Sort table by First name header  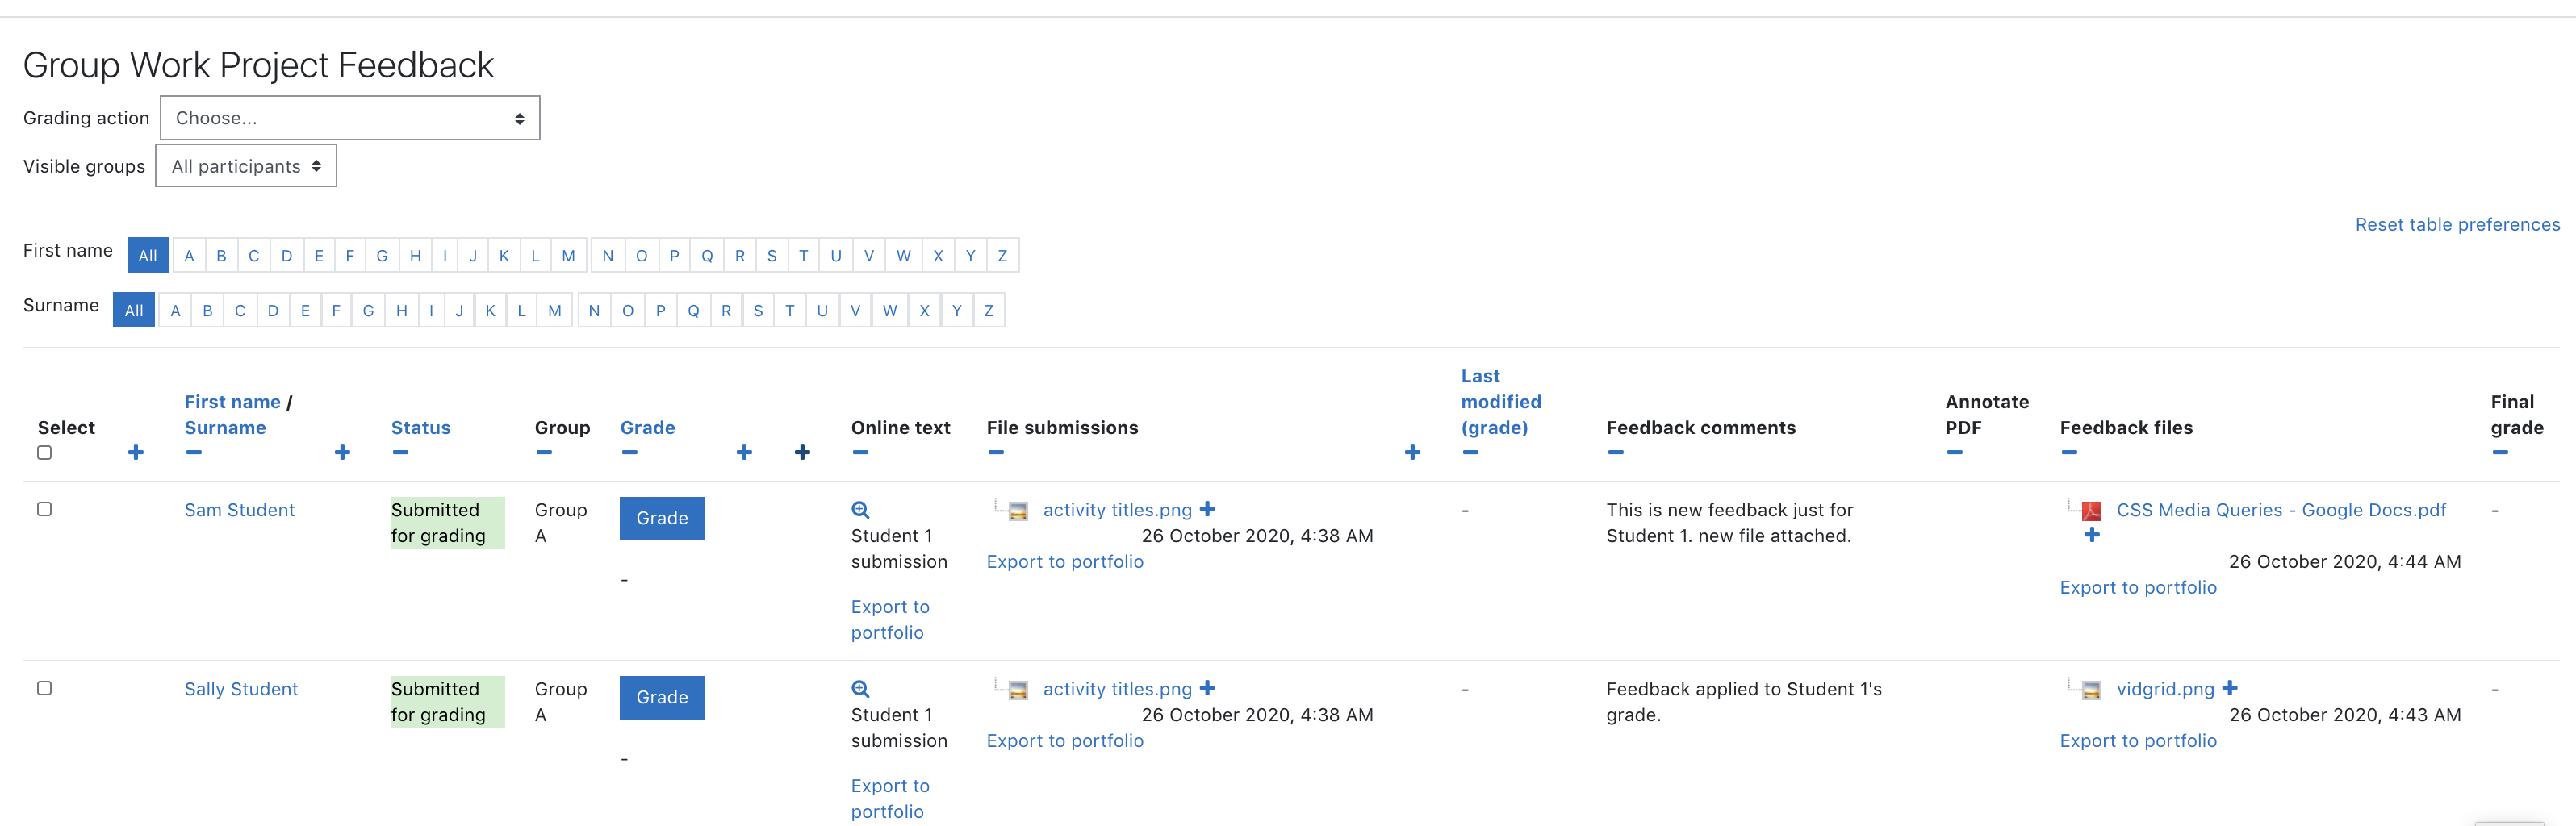click(232, 402)
